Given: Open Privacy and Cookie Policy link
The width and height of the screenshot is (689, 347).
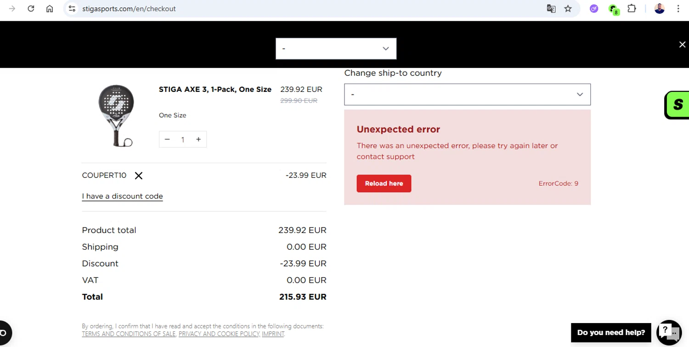Looking at the screenshot, I should point(219,334).
